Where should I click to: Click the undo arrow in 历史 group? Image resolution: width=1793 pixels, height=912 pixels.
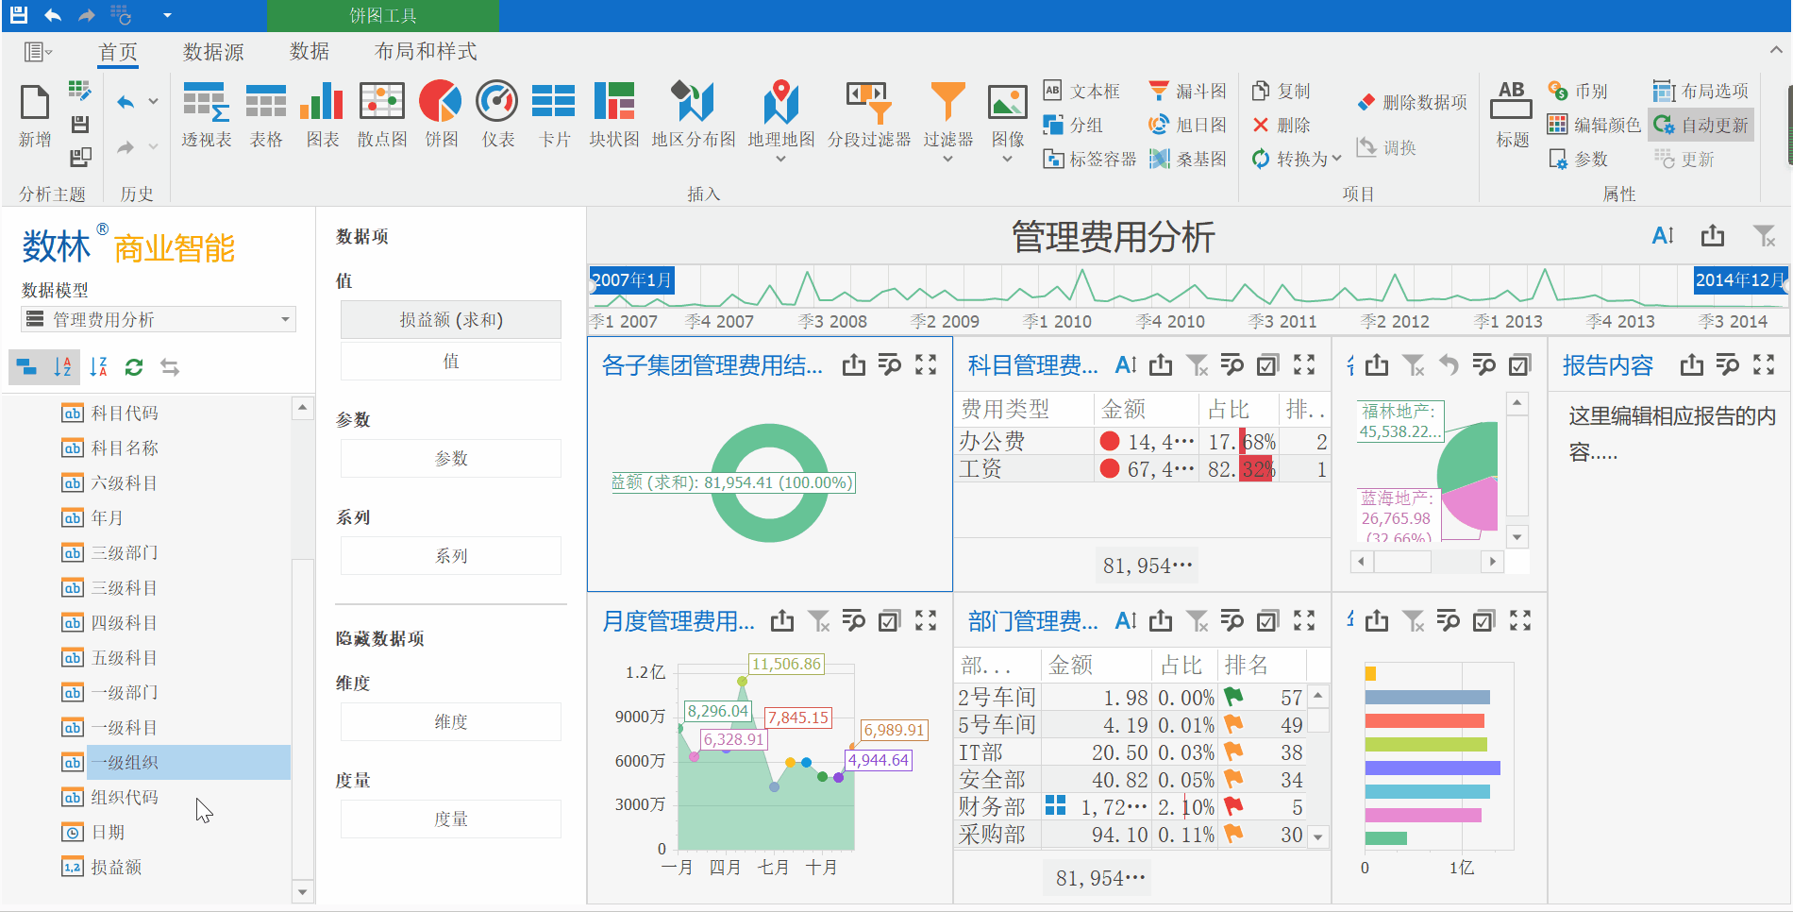point(126,102)
